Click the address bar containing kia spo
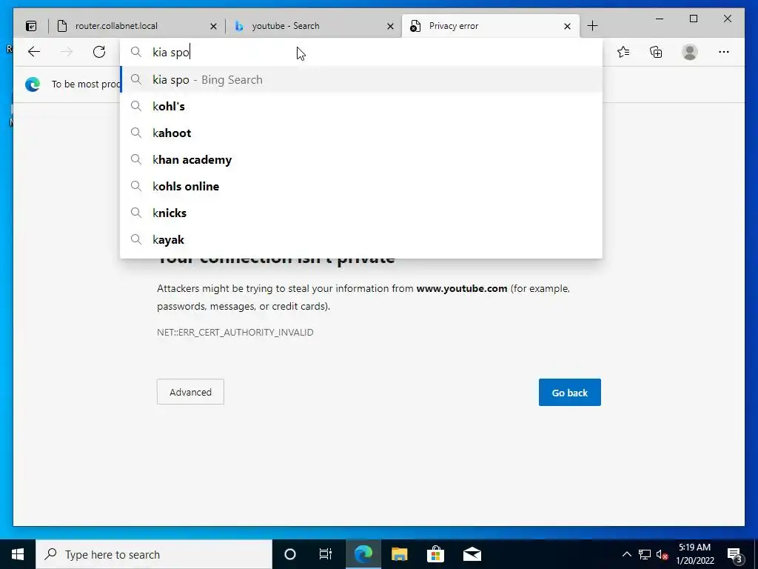The width and height of the screenshot is (758, 569). (361, 53)
